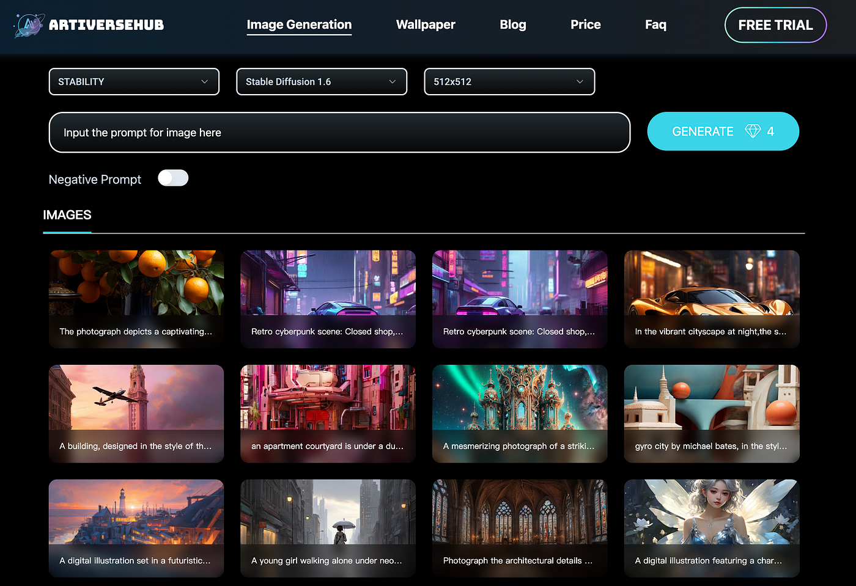The width and height of the screenshot is (856, 586).
Task: Click the ArtiverseHub planet logo icon
Action: coord(29,25)
